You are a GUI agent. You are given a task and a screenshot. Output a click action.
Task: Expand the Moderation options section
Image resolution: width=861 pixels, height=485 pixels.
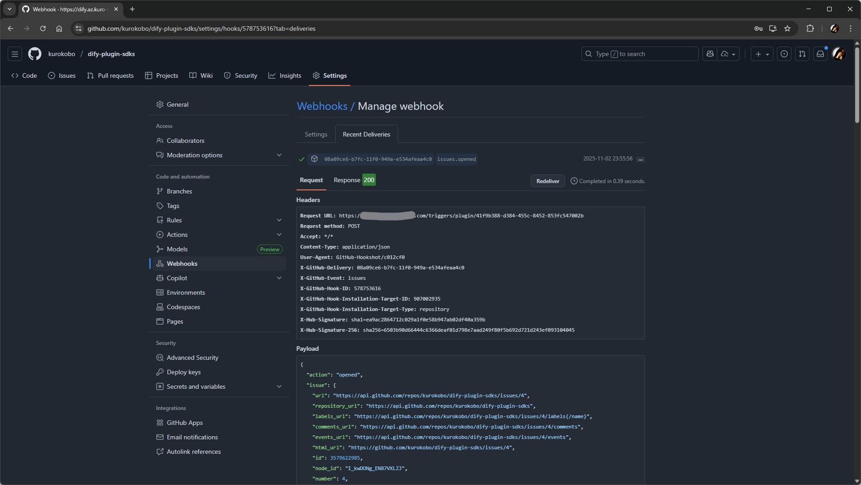tap(279, 155)
